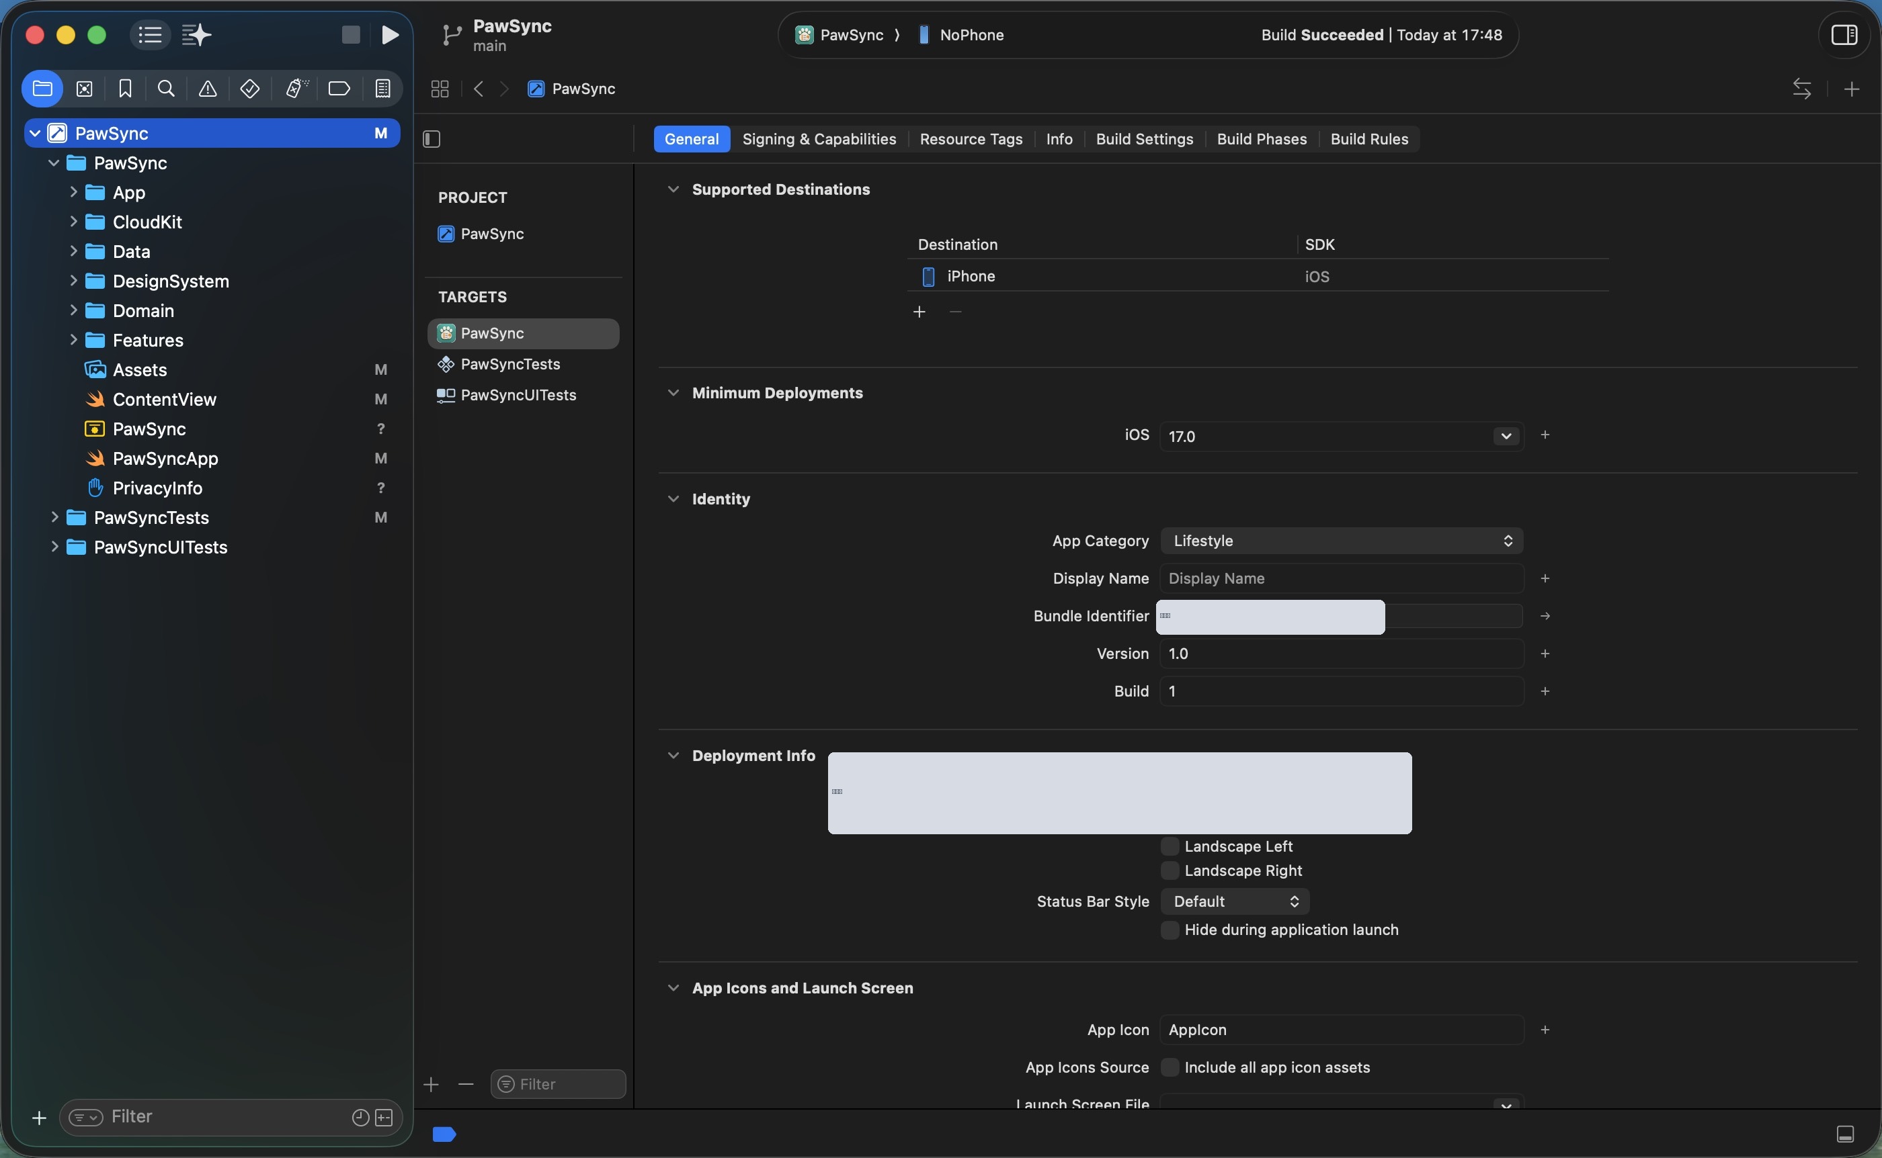This screenshot has height=1158, width=1882.
Task: Click the Version field showing 1.0
Action: coord(1342,654)
